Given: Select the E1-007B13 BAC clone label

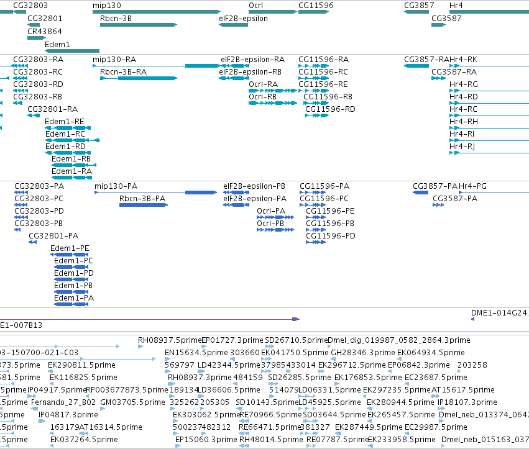Looking at the screenshot, I should (21, 325).
